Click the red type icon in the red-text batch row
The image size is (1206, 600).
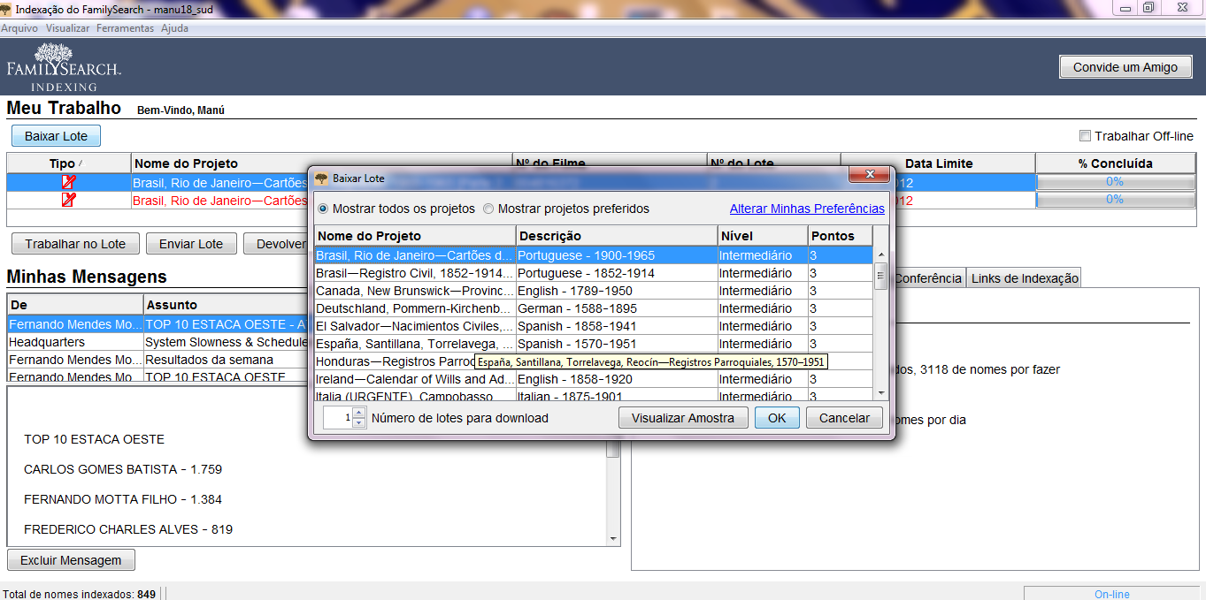[68, 200]
